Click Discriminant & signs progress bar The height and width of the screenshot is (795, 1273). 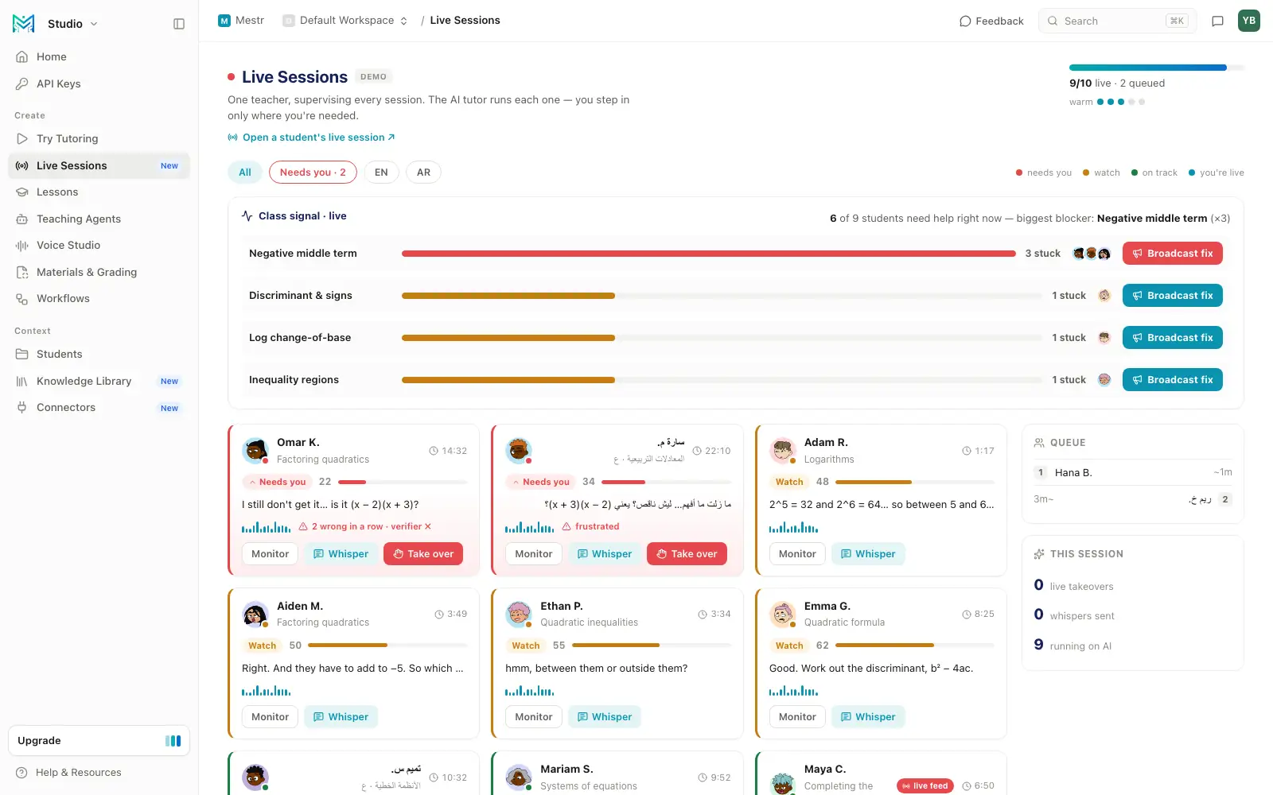click(722, 296)
